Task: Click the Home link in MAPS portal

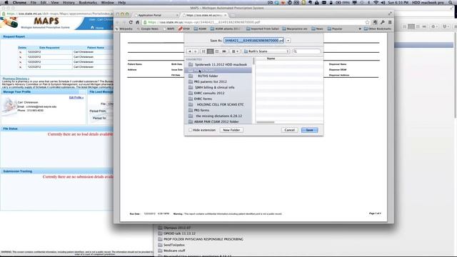Action: click(x=97, y=28)
